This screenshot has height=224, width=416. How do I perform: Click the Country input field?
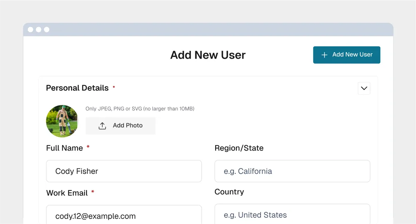tap(292, 215)
